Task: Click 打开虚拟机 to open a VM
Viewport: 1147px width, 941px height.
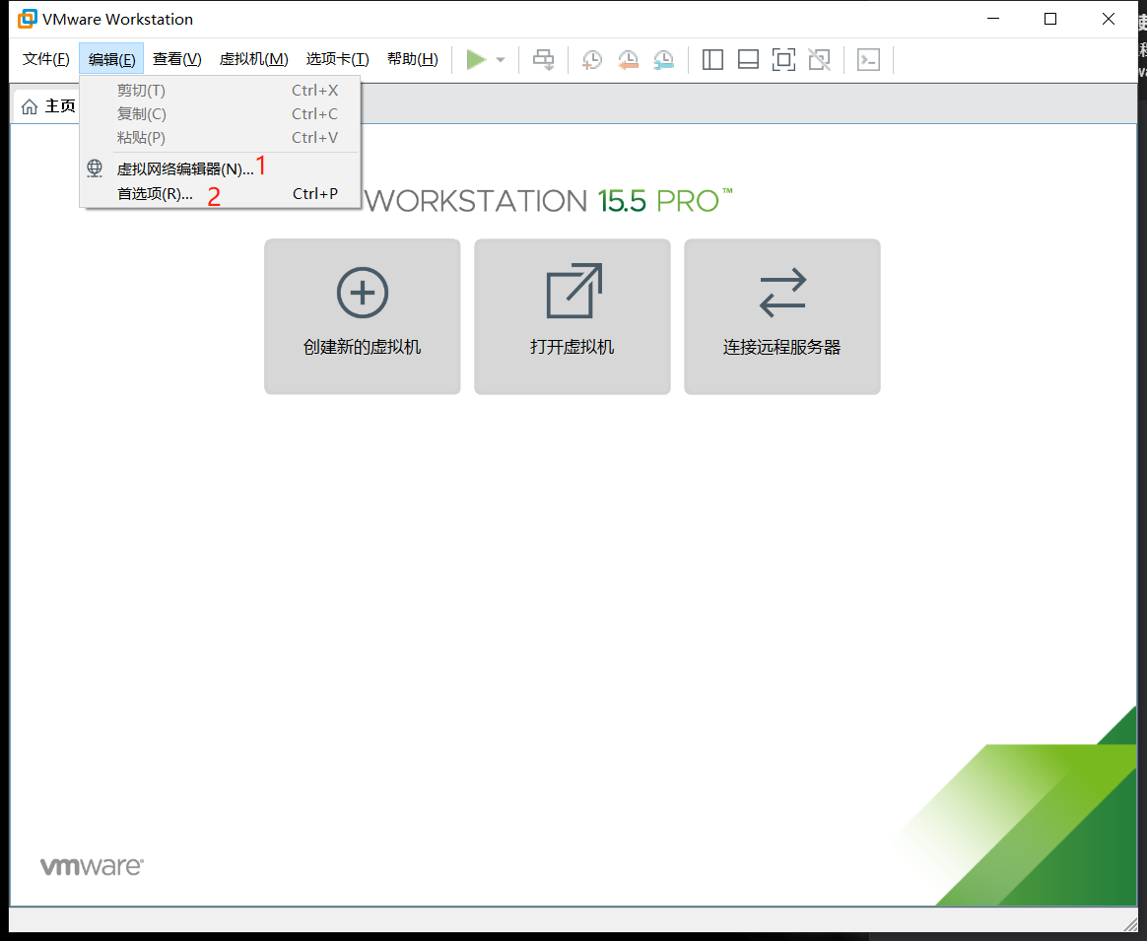Action: click(x=572, y=316)
